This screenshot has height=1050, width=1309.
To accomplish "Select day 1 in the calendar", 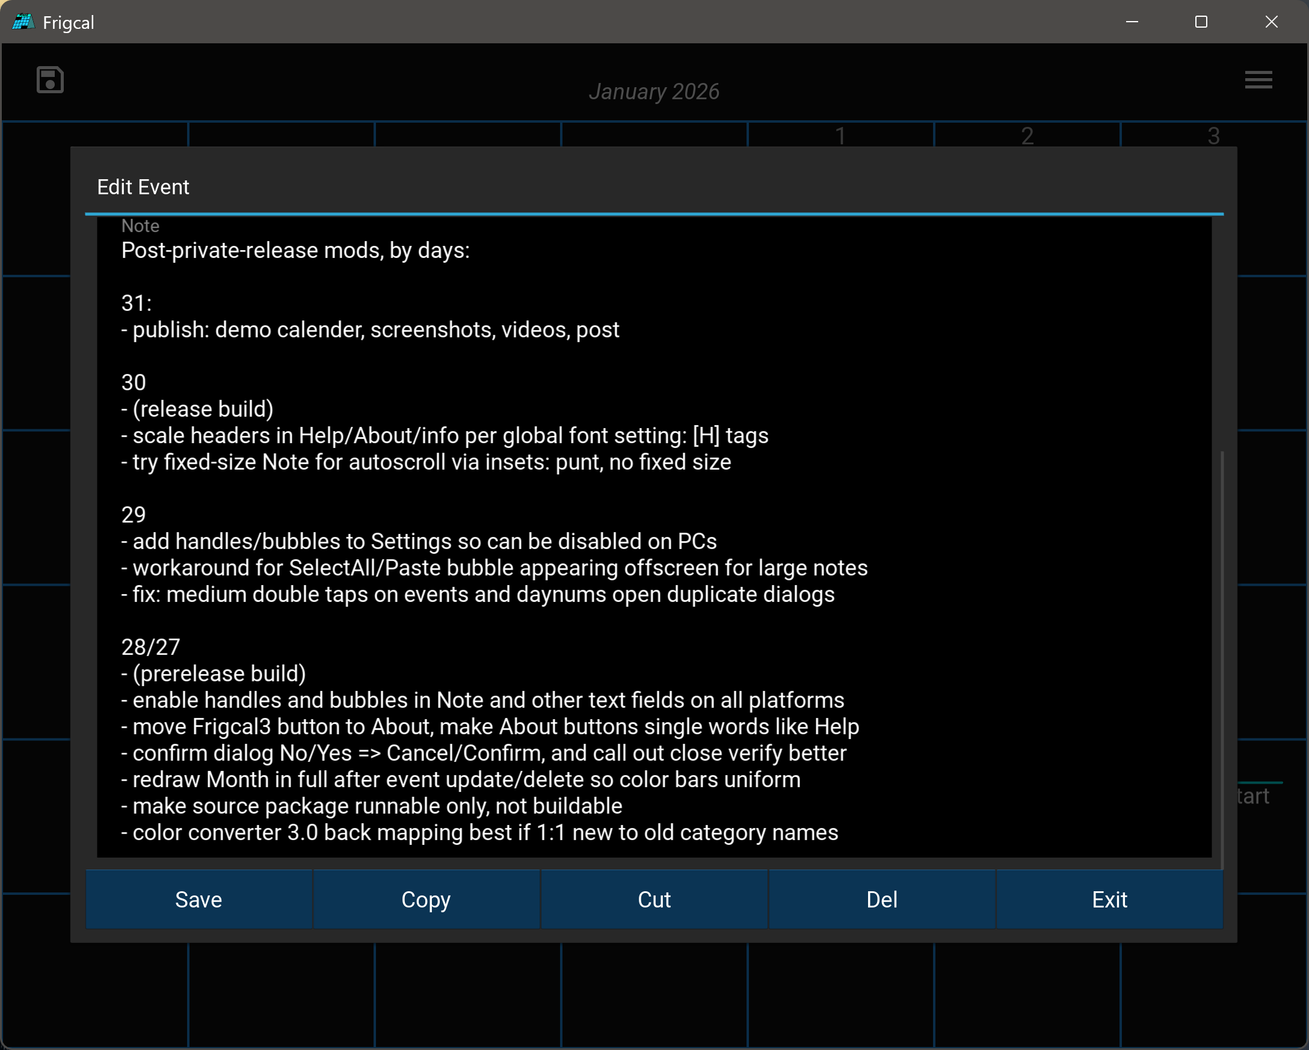I will [x=840, y=135].
